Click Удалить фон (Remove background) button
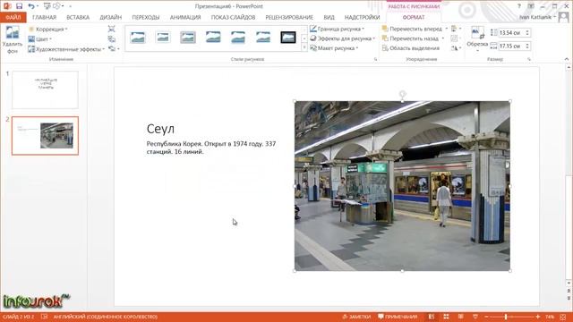 [x=13, y=40]
